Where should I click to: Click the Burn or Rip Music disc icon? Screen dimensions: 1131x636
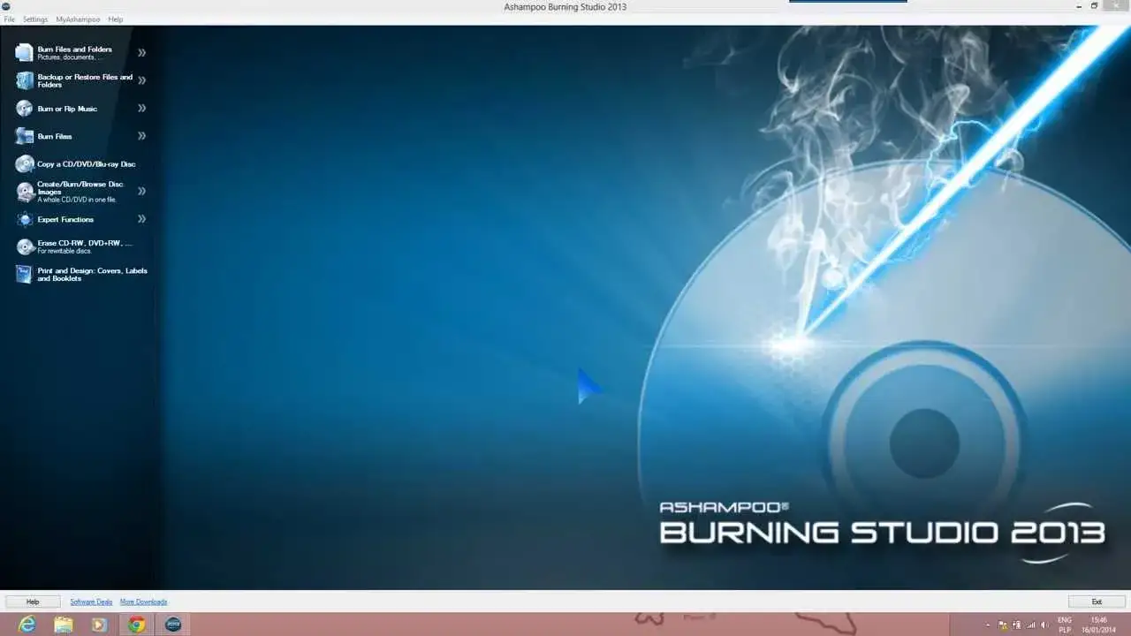click(x=25, y=109)
